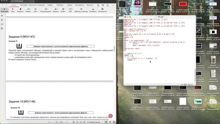Toggle two-page layout button

[x=110, y=122]
